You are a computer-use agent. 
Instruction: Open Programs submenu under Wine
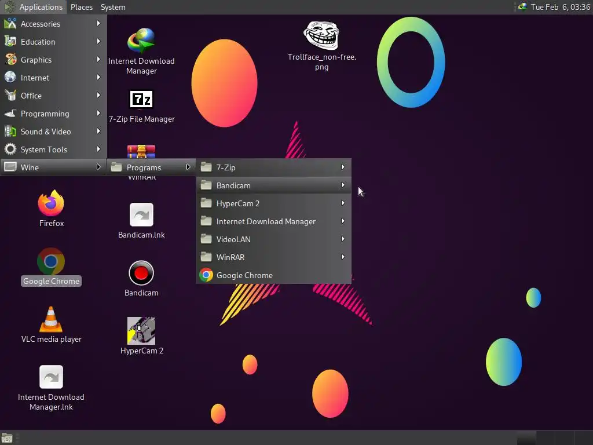151,167
